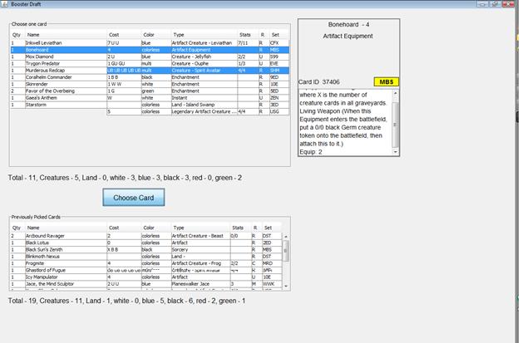Highlight the Murderous Redcap row

click(48, 71)
